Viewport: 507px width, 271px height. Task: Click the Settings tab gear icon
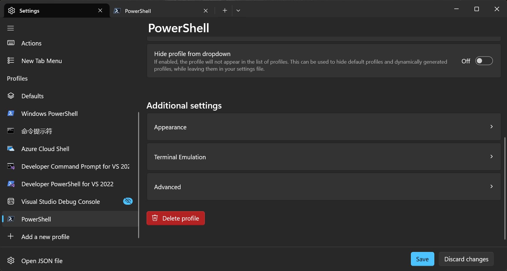pos(11,11)
